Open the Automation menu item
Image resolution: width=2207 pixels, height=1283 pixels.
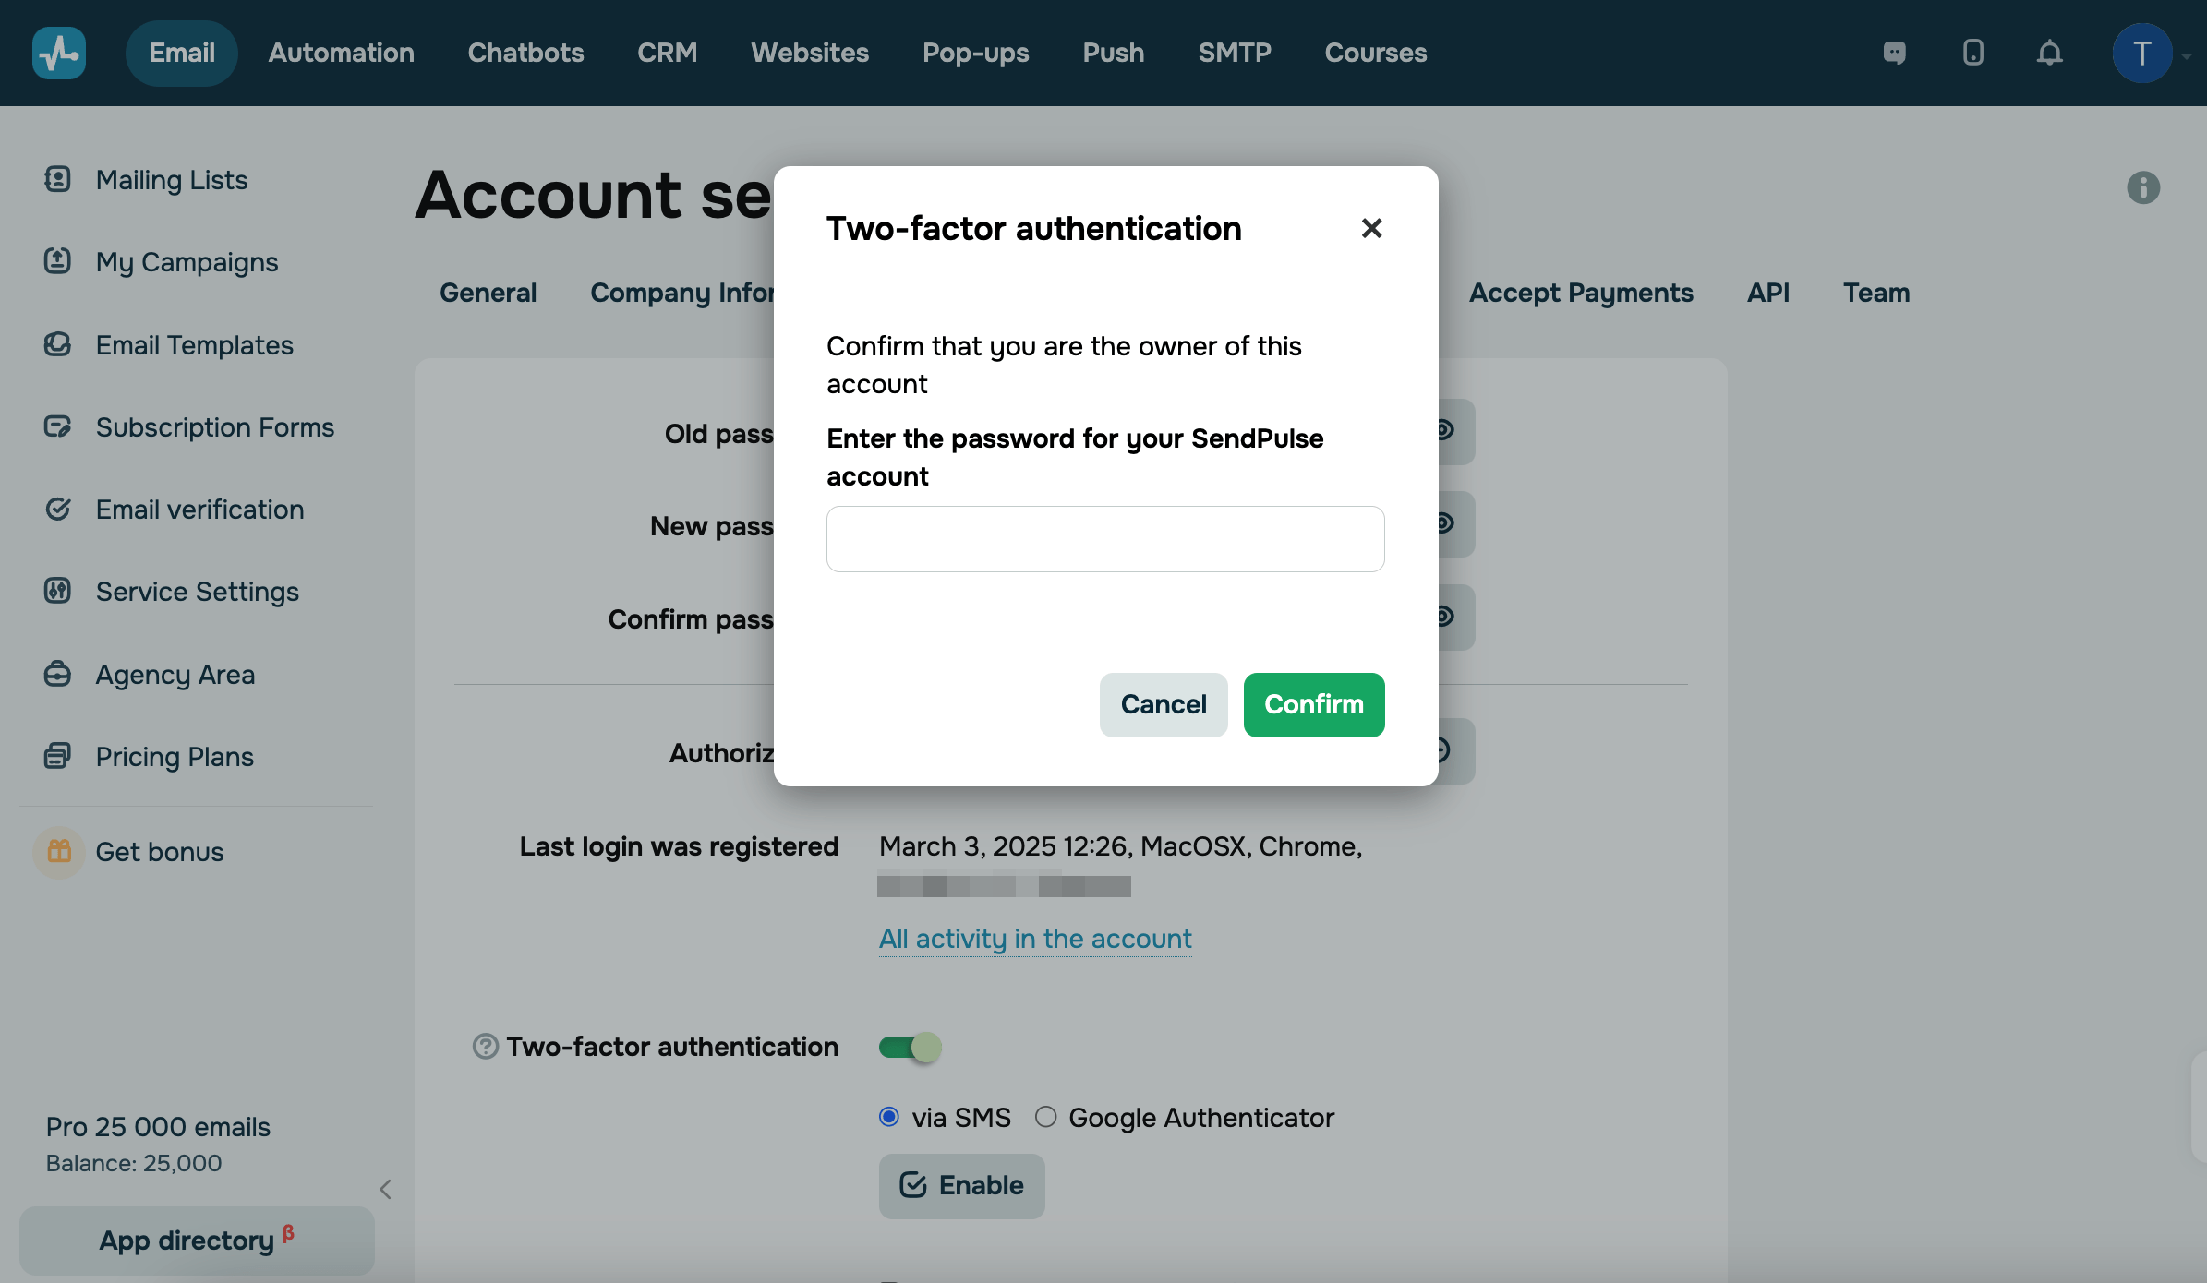(342, 53)
